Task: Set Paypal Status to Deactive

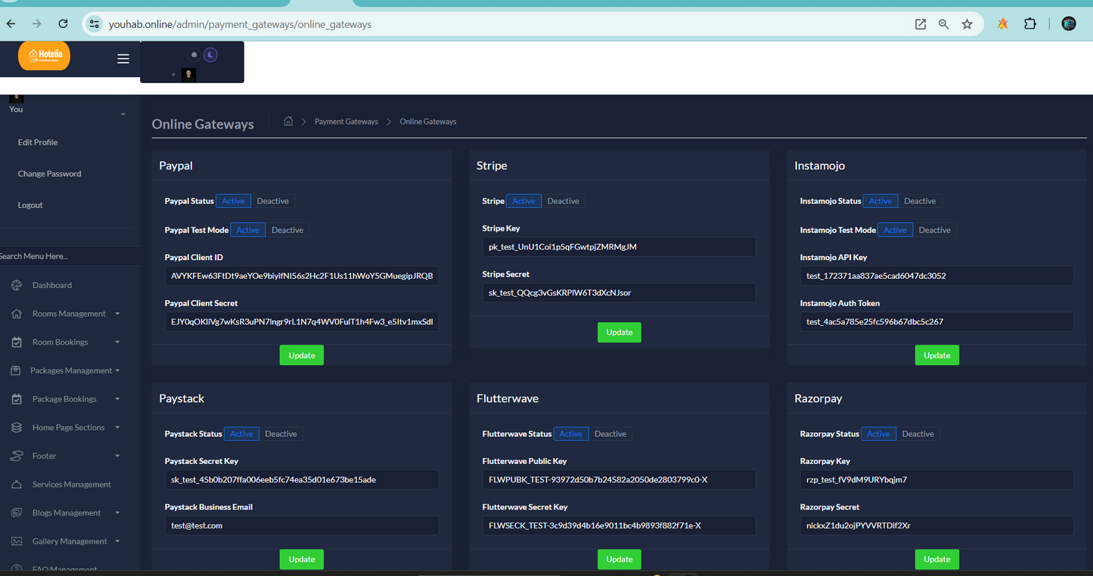Action: (272, 201)
